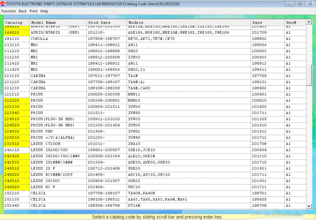Select yellow catalog code 166520 AURIS/HYBRID
Image resolution: width=316 pixels, height=220 pixels.
[x=13, y=33]
